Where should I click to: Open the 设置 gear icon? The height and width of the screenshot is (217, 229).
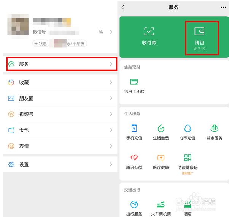(x=11, y=164)
